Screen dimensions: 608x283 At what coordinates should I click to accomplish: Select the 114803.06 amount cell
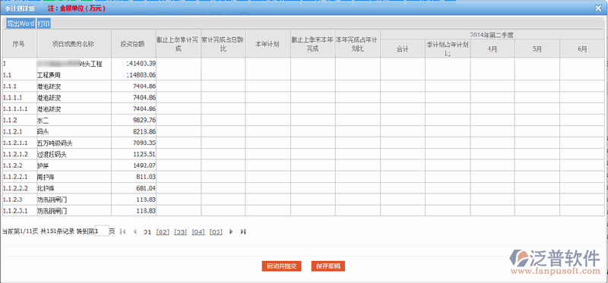tap(134, 74)
